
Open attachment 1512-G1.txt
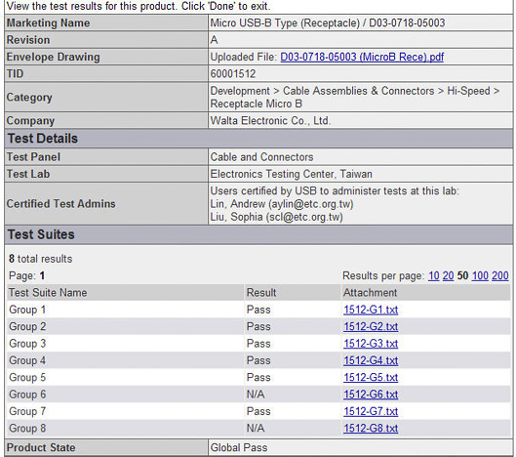click(371, 310)
